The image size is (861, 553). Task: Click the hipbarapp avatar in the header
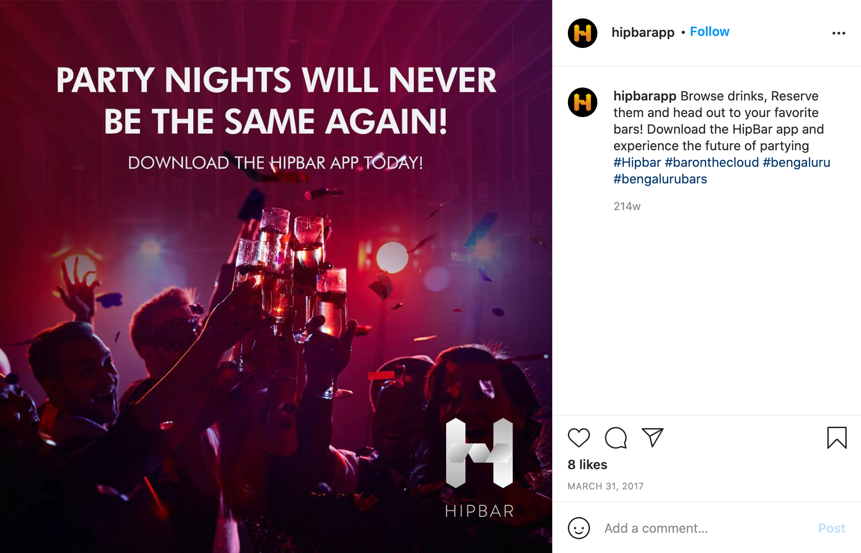click(x=583, y=33)
